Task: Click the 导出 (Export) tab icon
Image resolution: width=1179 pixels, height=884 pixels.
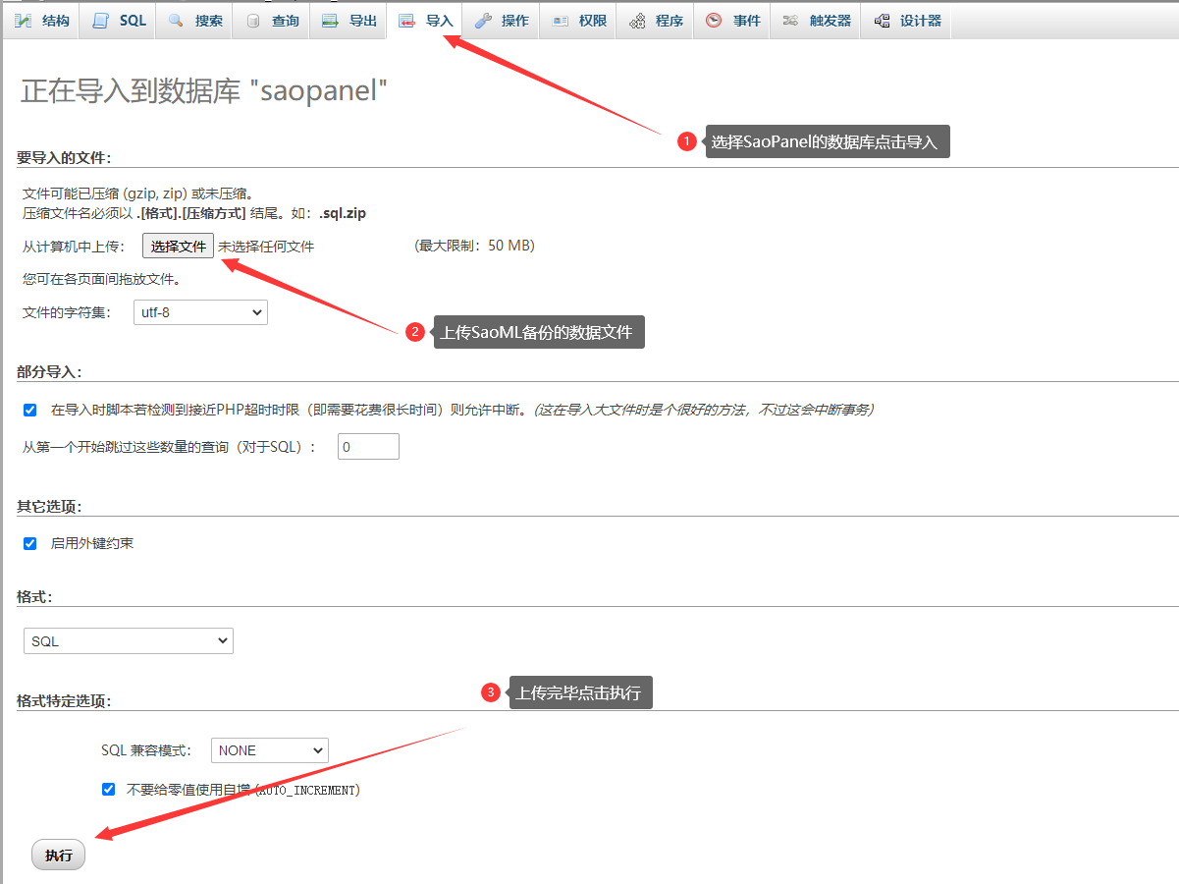Action: (x=331, y=21)
